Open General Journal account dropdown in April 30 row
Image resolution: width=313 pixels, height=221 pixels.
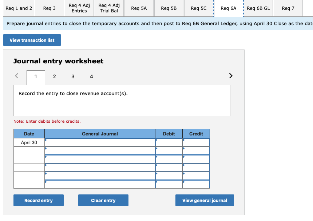(x=100, y=143)
